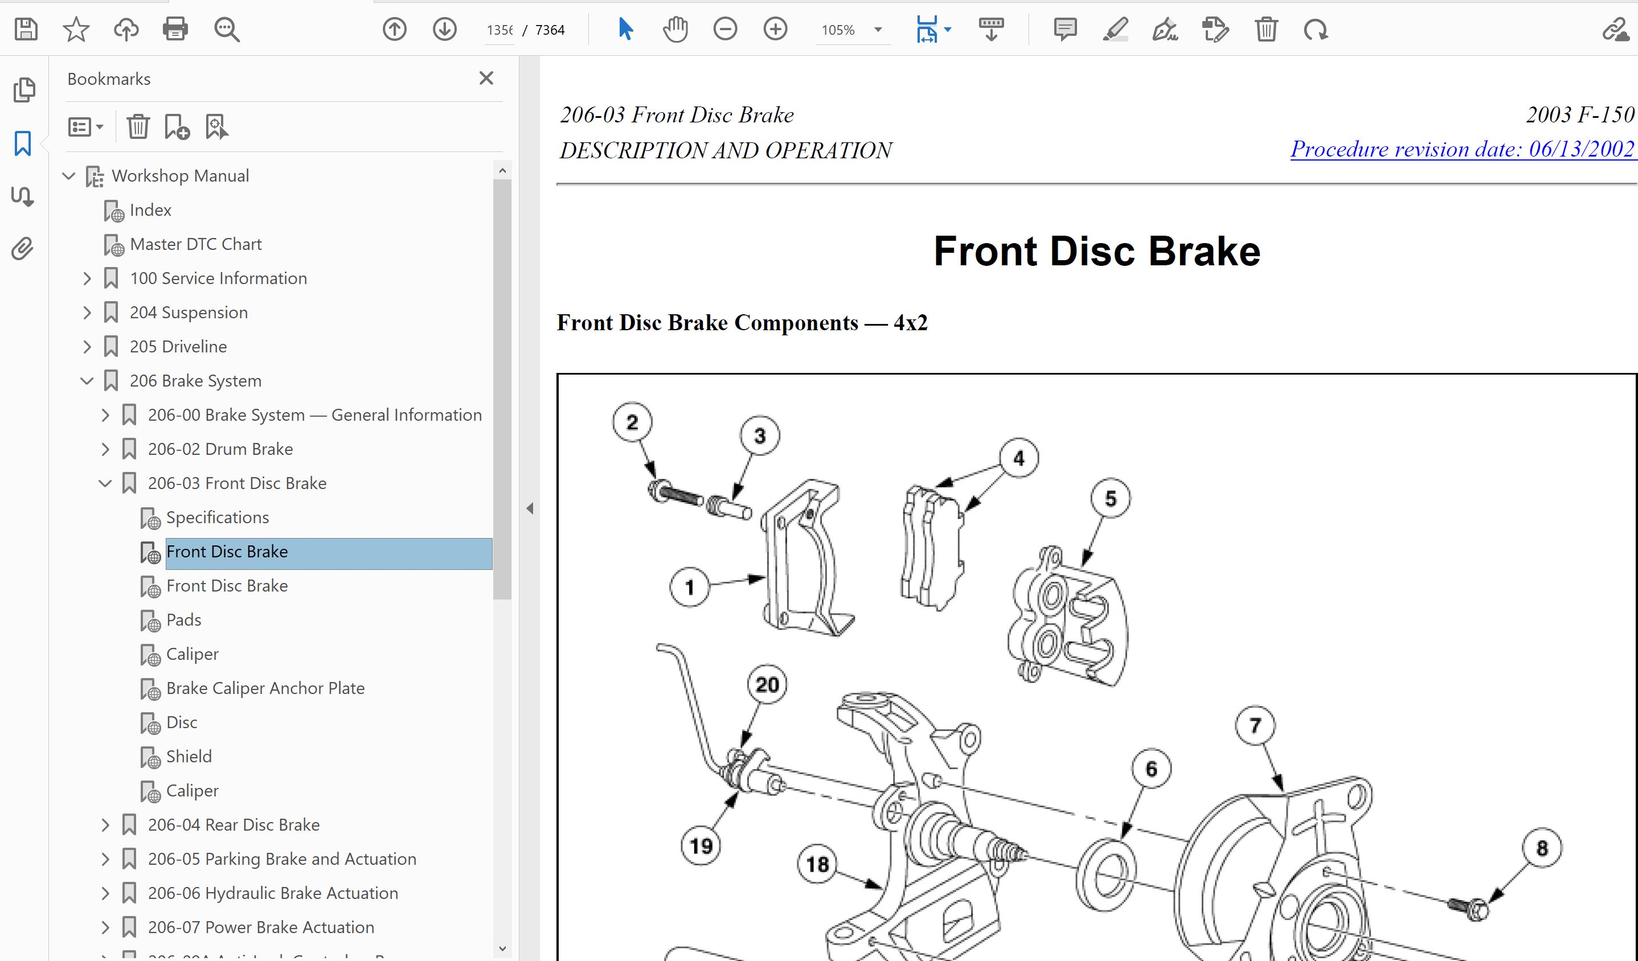1638x961 pixels.
Task: Open the Brake Caliper Anchor Plate bookmark
Action: pyautogui.click(x=265, y=688)
